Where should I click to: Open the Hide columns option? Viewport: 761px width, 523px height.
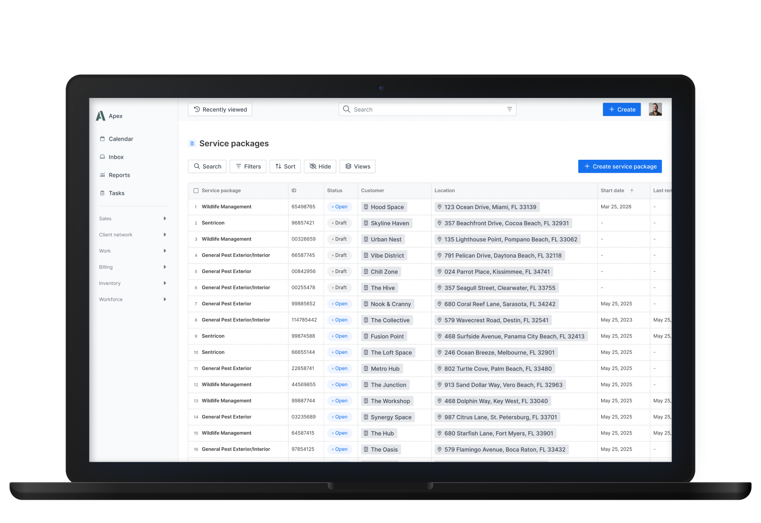coord(320,166)
